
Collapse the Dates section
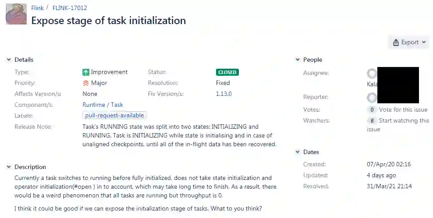coord(297,152)
